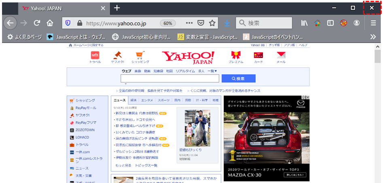
Task: Show site security info via padlock icon
Action: tap(79, 23)
